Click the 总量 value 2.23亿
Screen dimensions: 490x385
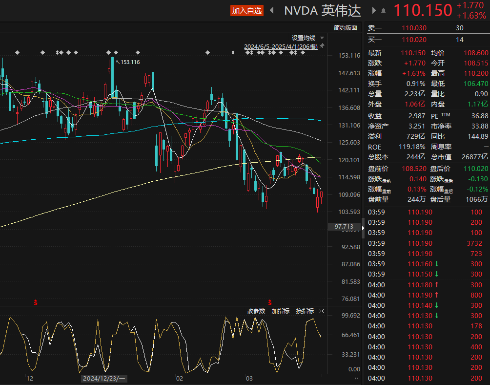click(x=415, y=94)
